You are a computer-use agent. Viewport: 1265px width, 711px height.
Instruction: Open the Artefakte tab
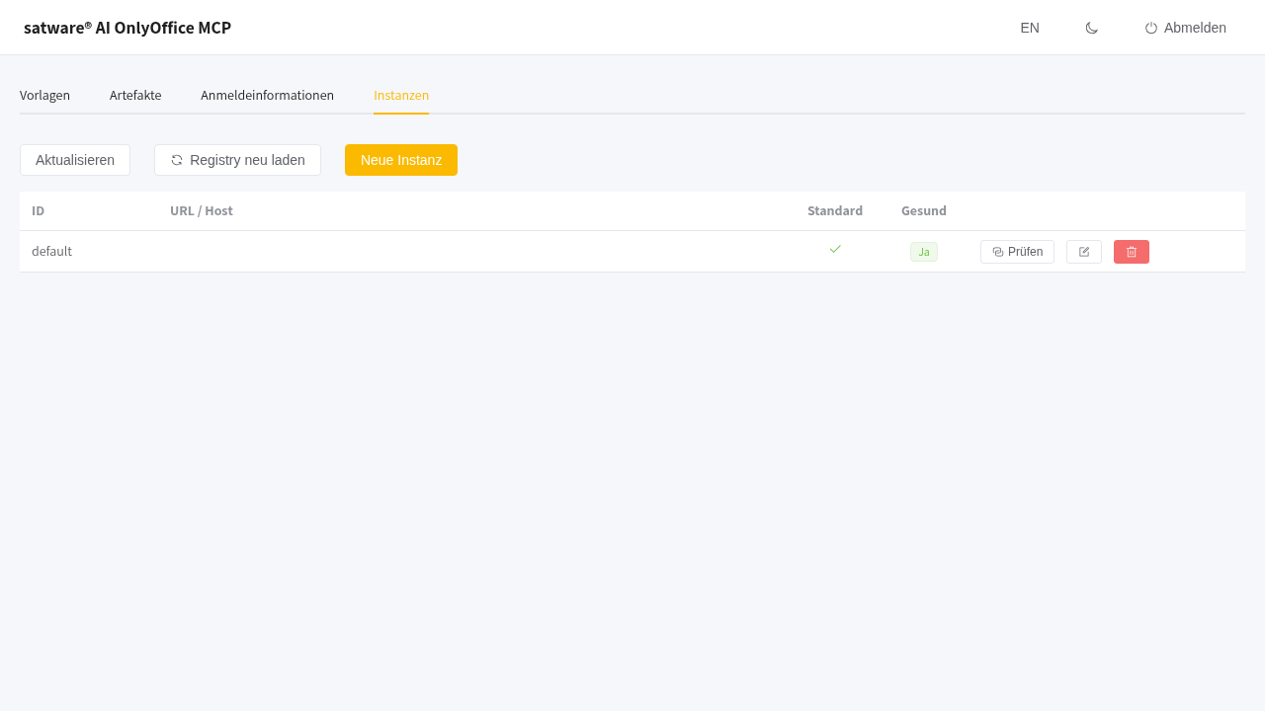135,95
